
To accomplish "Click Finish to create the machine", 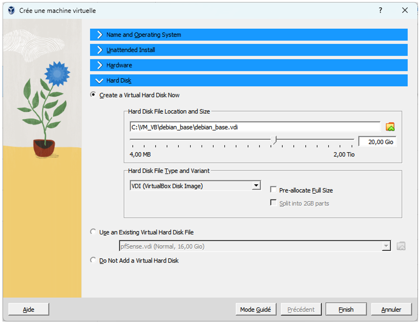I will 346,309.
